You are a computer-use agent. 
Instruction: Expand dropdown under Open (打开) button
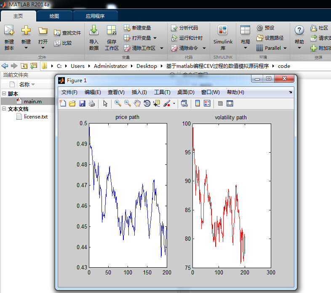coord(43,48)
